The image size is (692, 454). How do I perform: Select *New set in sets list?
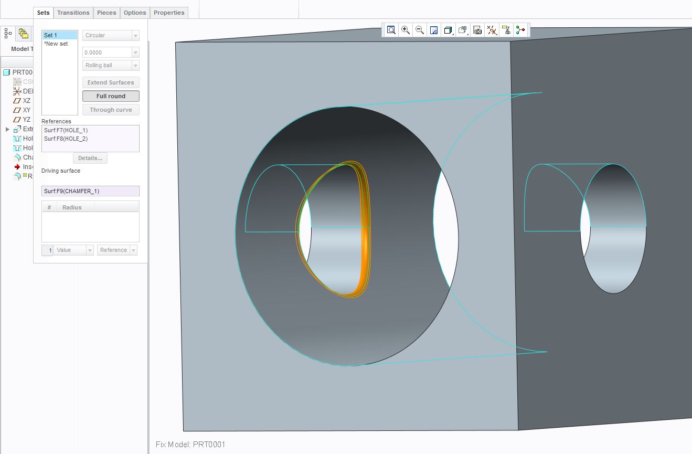[x=56, y=44]
